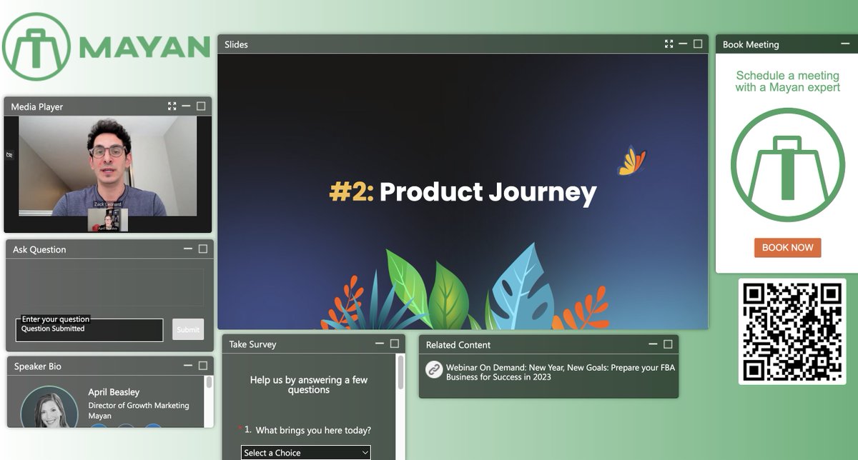The image size is (858, 460).
Task: Expand Slides panel to full screen
Action: click(669, 44)
